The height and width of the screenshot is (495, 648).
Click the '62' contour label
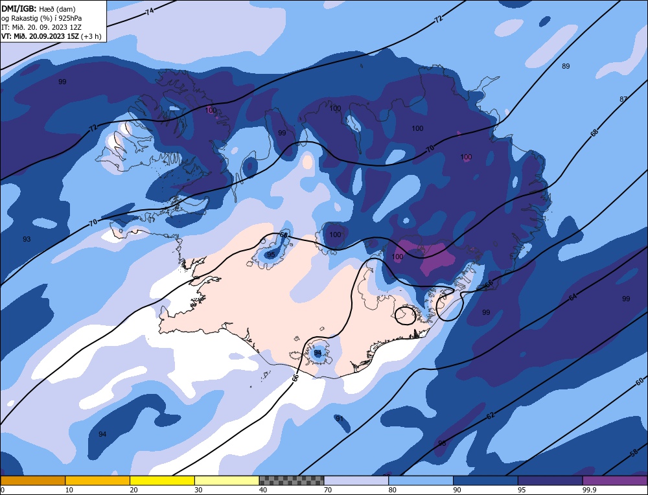click(x=490, y=415)
